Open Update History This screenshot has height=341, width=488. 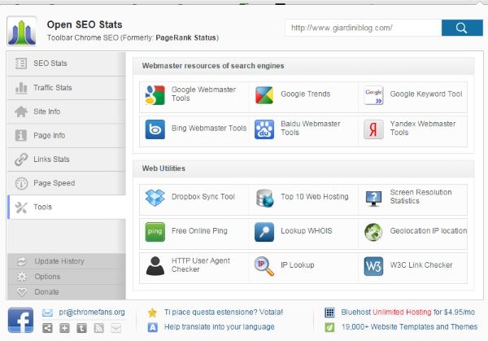(67, 261)
